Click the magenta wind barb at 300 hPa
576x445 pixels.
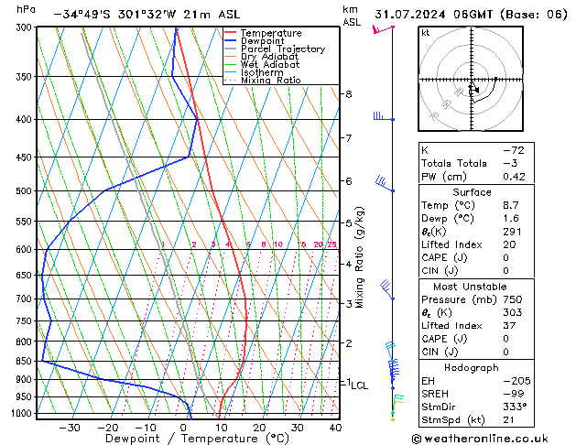[383, 29]
